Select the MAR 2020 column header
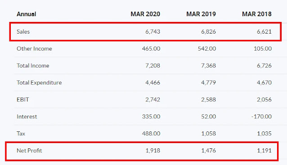Screen dimensions: 287x165 click(x=145, y=14)
